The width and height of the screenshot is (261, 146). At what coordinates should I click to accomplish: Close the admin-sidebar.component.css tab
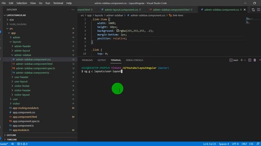[x=245, y=10]
